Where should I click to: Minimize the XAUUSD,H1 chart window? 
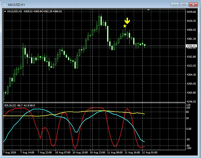[x=175, y=5]
